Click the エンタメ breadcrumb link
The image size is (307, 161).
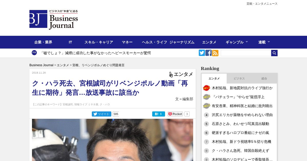tap(63, 65)
